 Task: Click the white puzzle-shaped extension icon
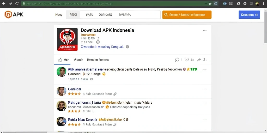239,4
